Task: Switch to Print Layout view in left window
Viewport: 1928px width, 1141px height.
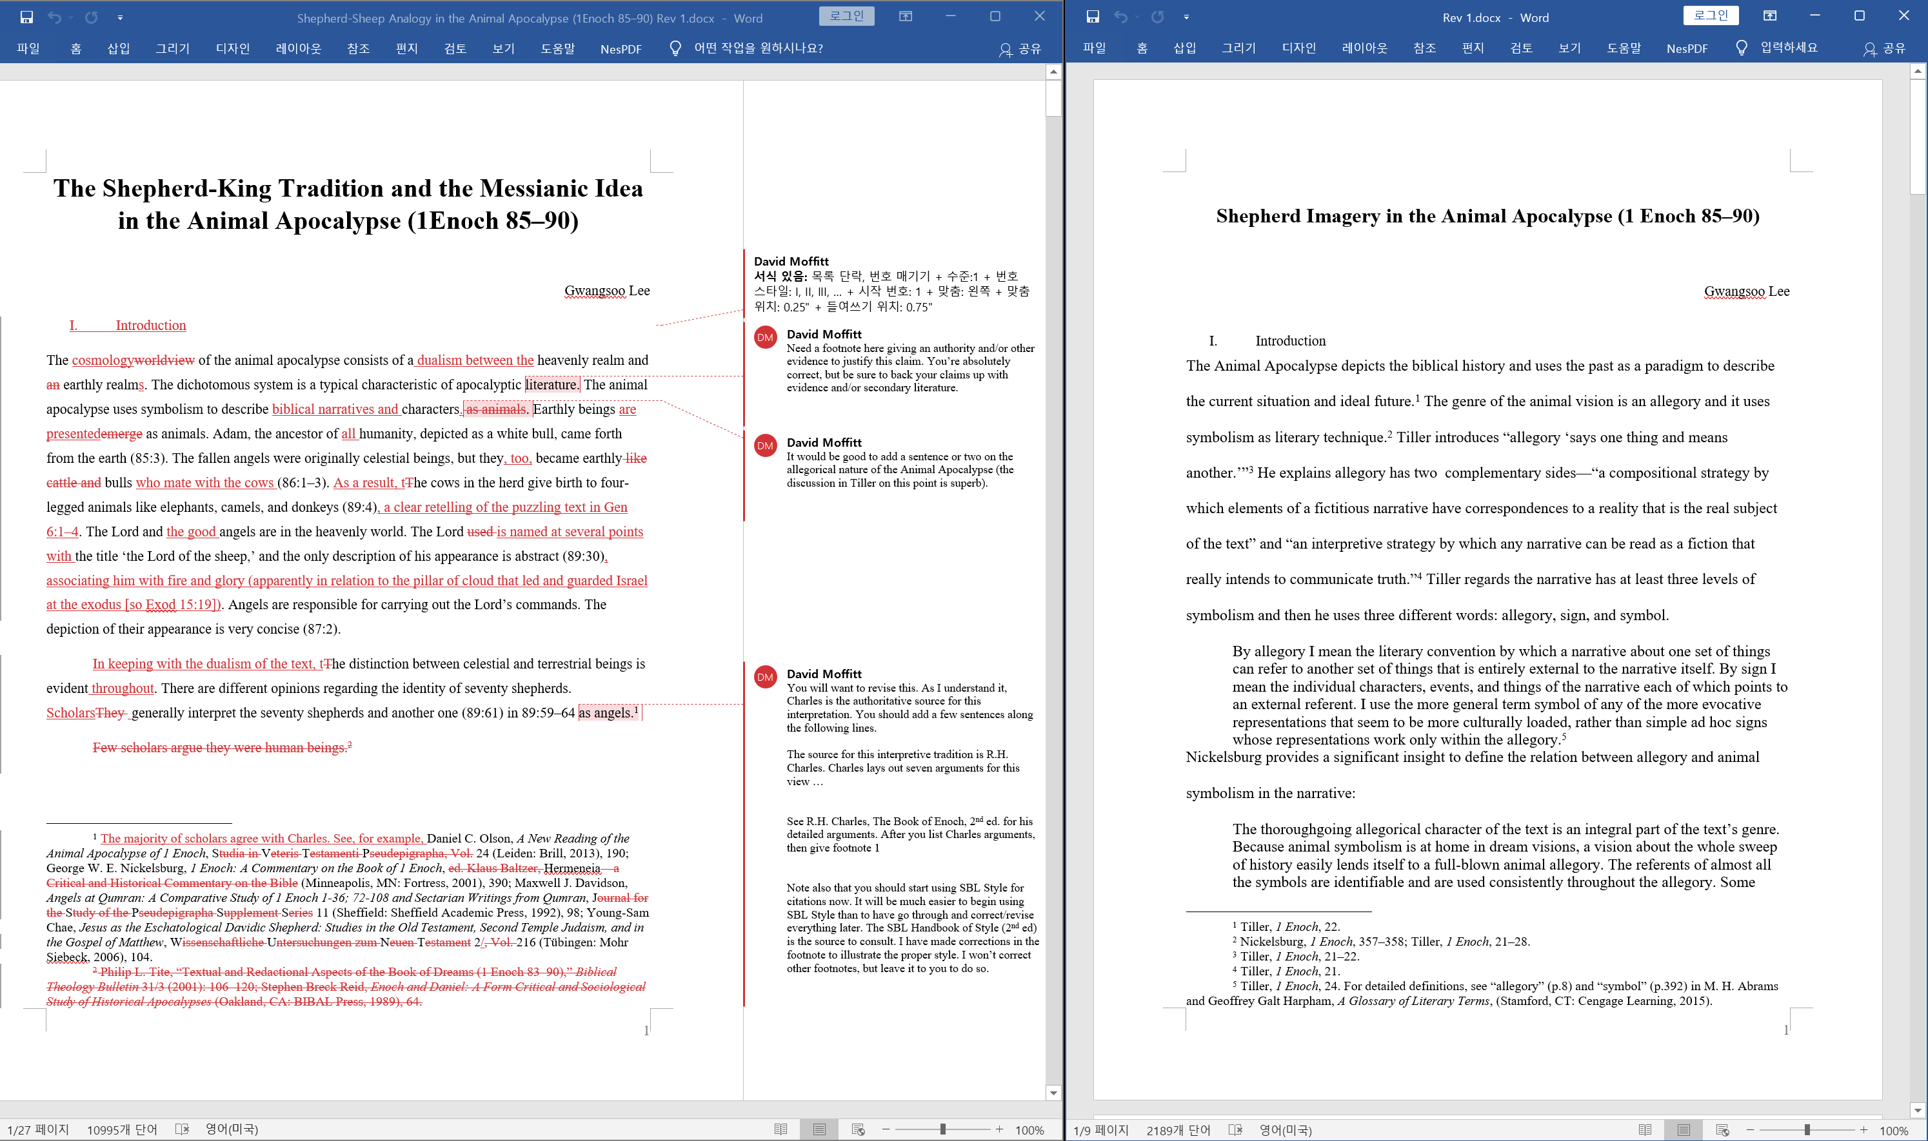Action: (x=819, y=1129)
